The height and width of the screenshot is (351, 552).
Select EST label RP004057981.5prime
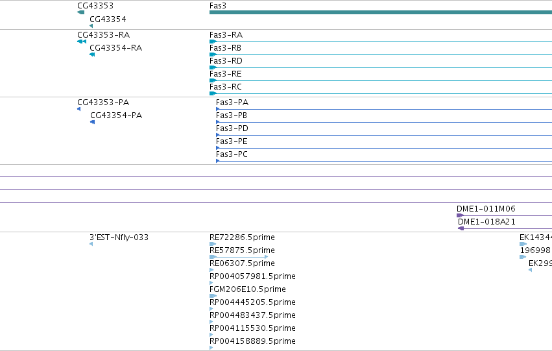click(252, 276)
